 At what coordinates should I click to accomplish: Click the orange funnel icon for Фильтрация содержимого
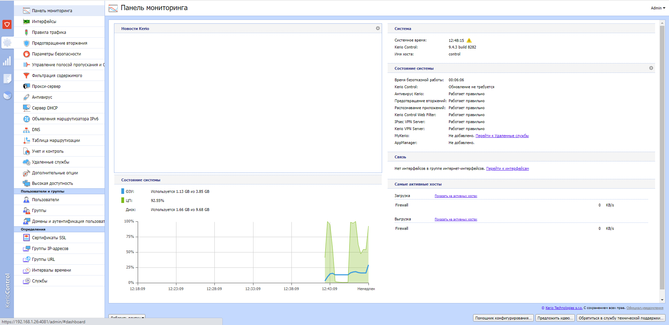coord(26,76)
